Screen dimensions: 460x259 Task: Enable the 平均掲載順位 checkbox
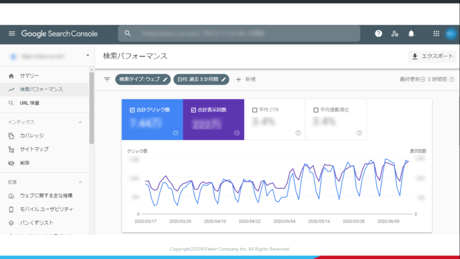point(316,109)
